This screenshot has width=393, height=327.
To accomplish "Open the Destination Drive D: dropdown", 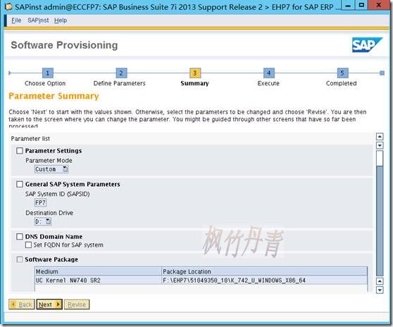I will pyautogui.click(x=42, y=221).
